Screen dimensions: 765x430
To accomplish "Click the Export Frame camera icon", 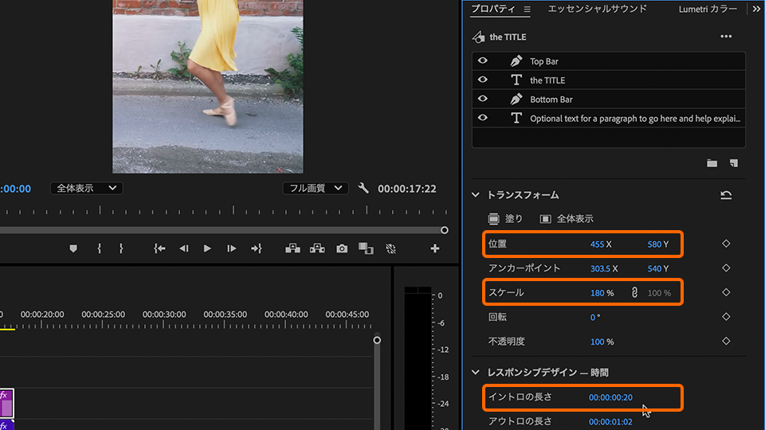I will pyautogui.click(x=342, y=248).
